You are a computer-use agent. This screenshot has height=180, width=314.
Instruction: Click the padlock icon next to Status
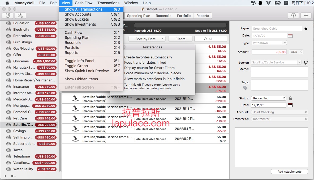click(x=290, y=98)
